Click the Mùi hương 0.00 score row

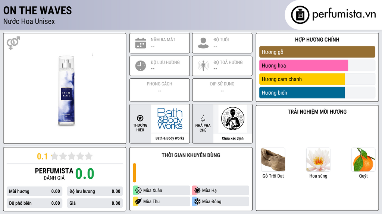[34, 191]
